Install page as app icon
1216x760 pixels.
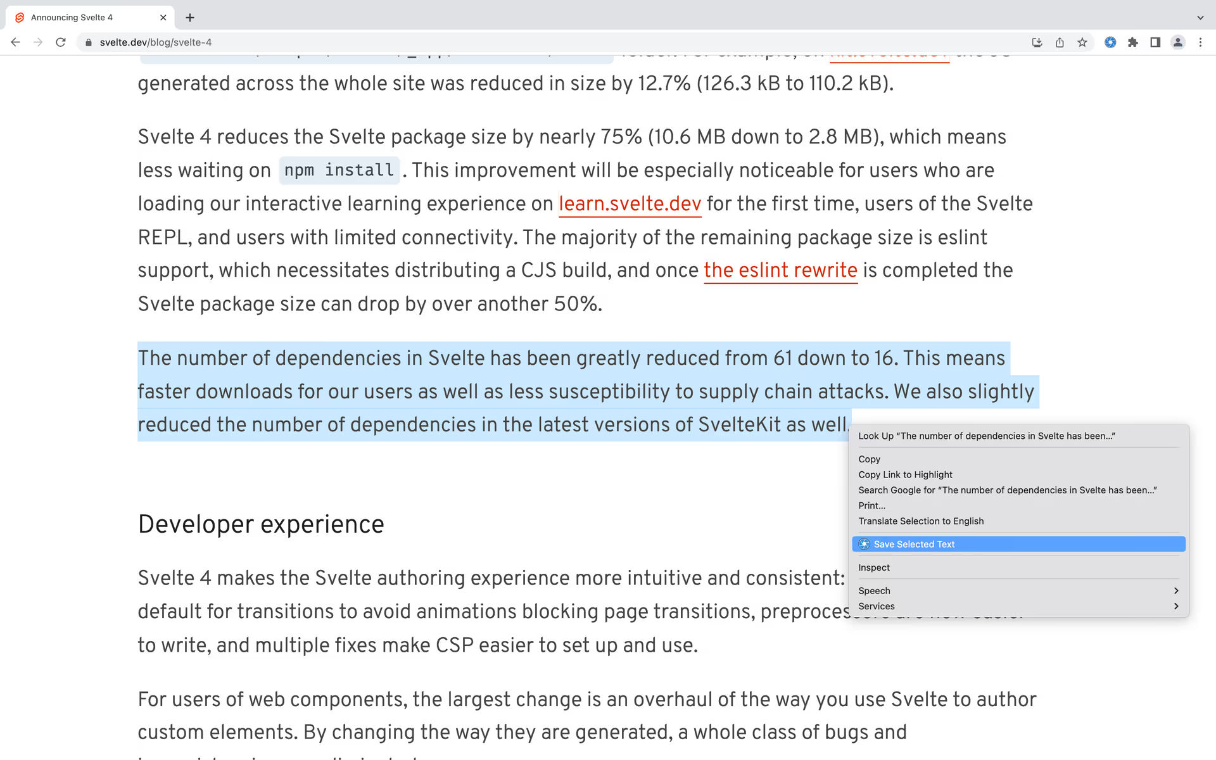click(1037, 42)
